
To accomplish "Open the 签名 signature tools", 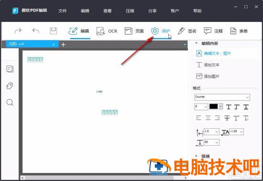I will point(187,31).
